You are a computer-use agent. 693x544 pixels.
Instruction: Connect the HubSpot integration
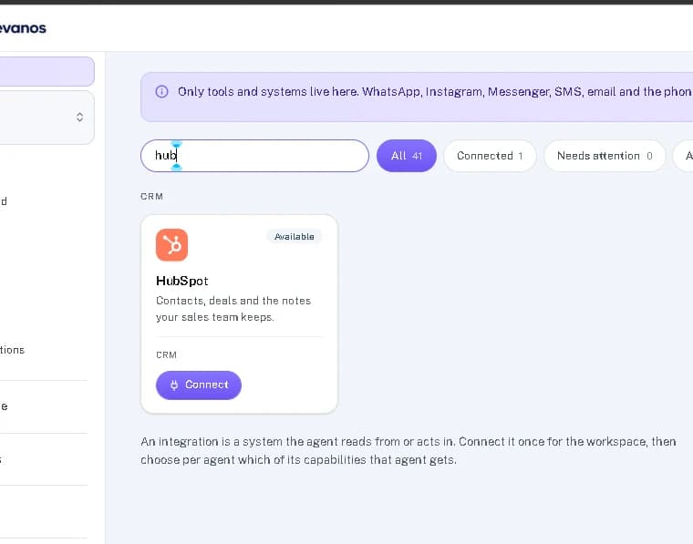click(199, 385)
